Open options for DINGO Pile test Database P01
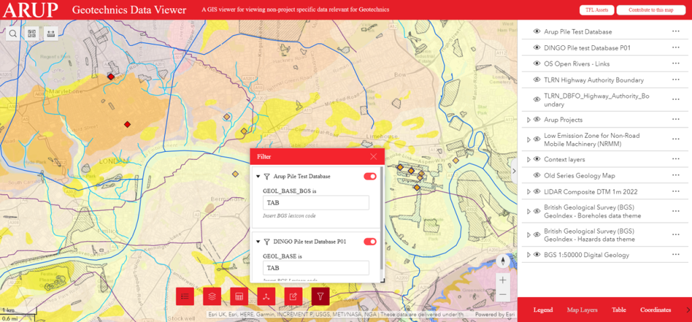Image resolution: width=692 pixels, height=322 pixels. tap(676, 47)
